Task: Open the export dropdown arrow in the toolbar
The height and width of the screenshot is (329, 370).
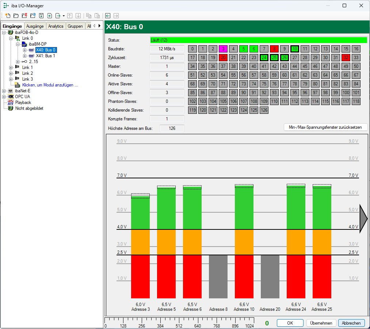Action: pyautogui.click(x=64, y=16)
